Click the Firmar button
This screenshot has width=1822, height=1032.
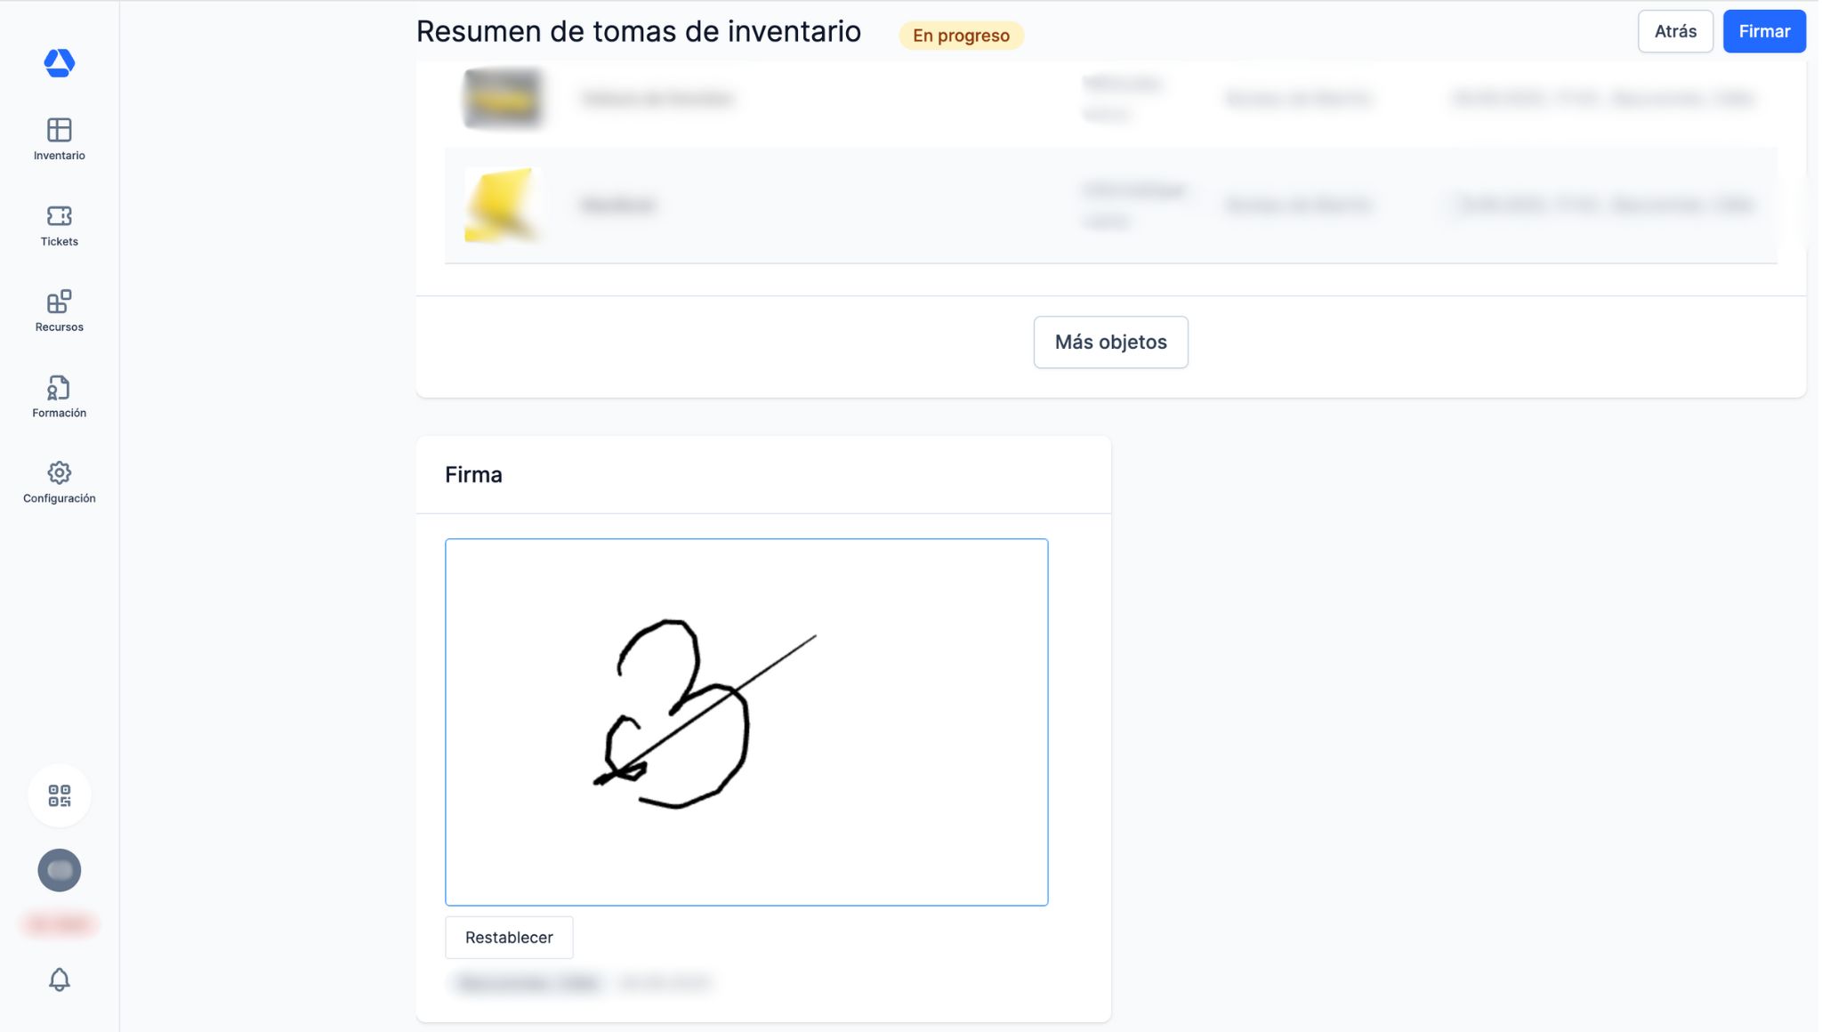(1764, 31)
